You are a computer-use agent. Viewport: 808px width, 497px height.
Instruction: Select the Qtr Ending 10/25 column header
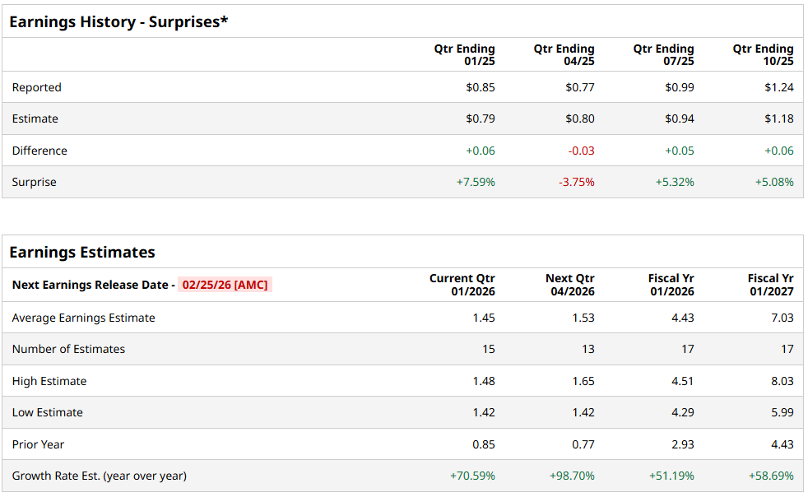[x=764, y=55]
